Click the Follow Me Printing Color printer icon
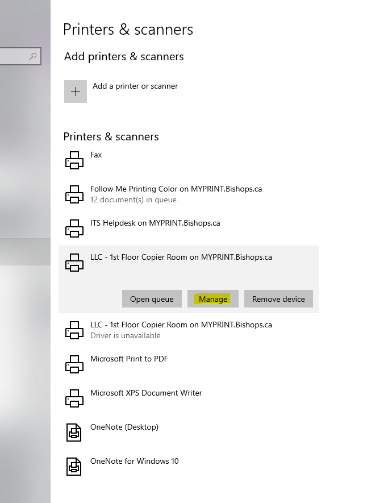 [x=74, y=194]
